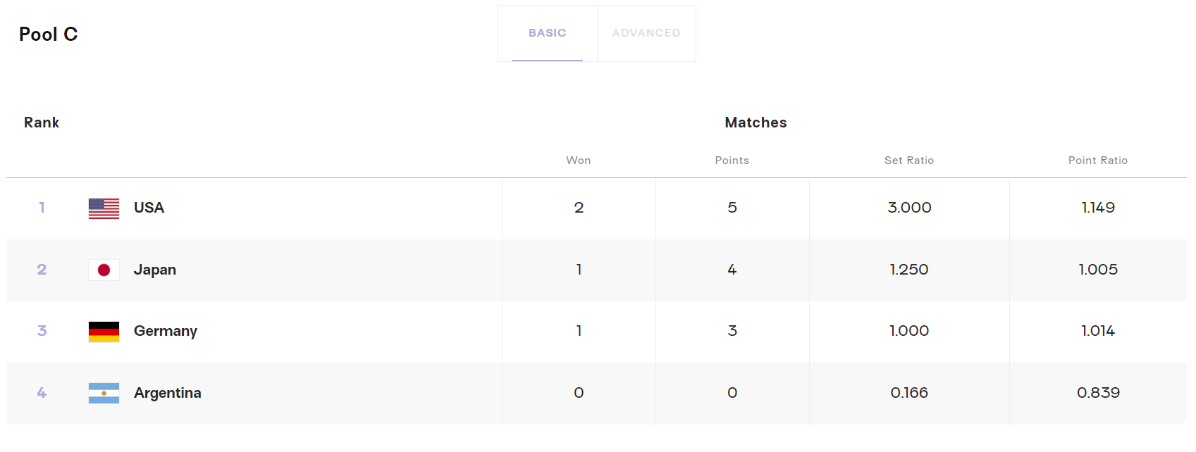Open the Japan team link
The image size is (1196, 452).
point(155,270)
